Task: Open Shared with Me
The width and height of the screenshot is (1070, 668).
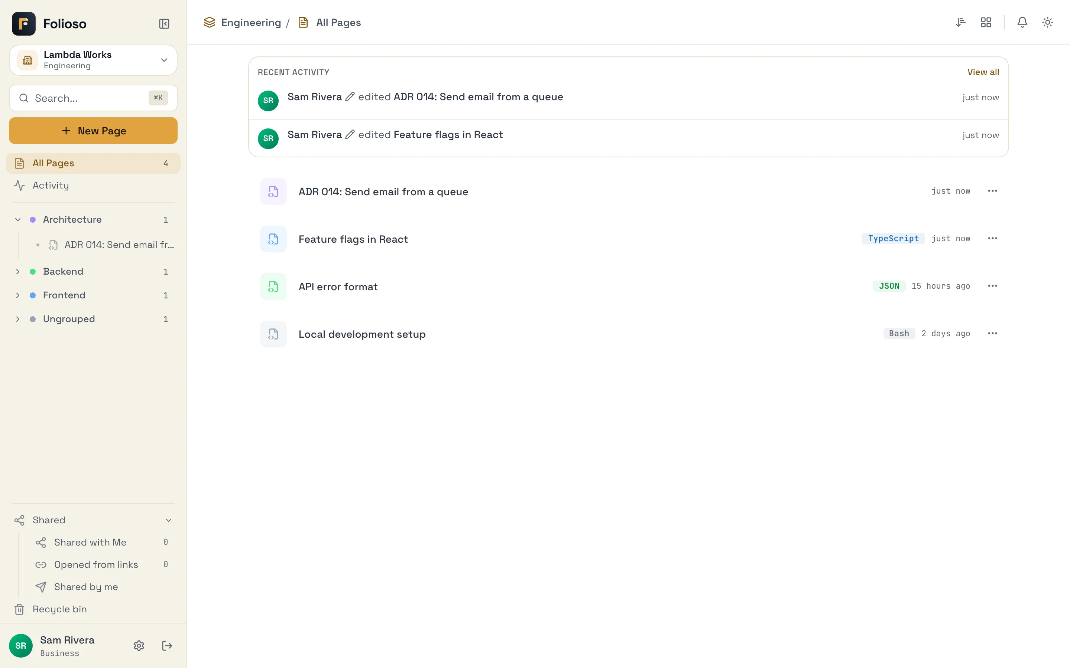Action: (102, 542)
